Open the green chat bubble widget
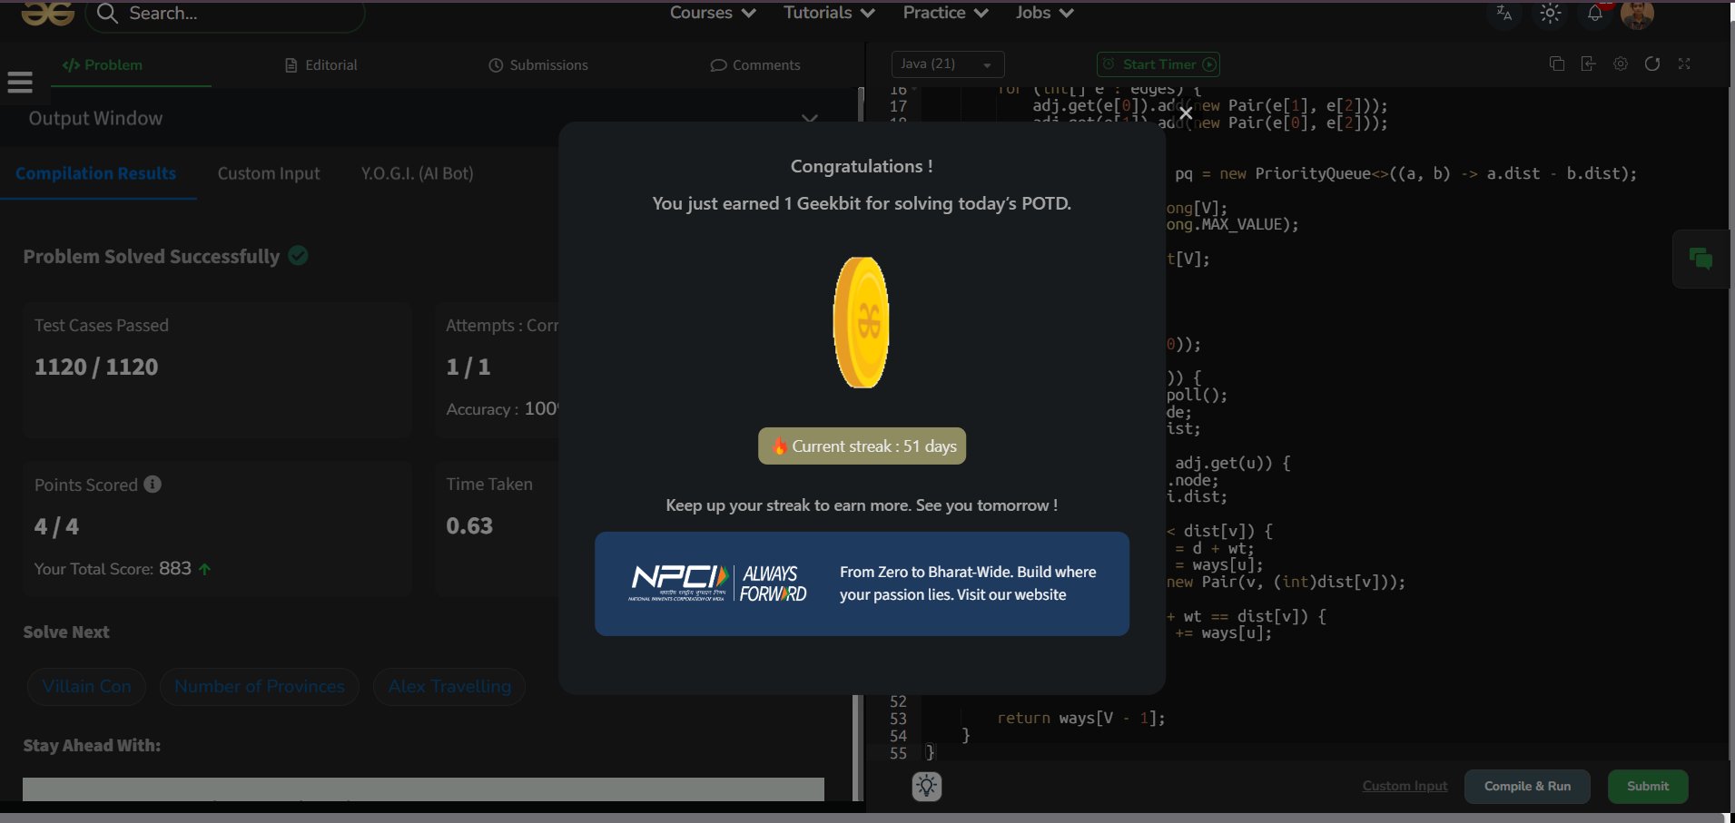The height and width of the screenshot is (823, 1735). pos(1700,260)
